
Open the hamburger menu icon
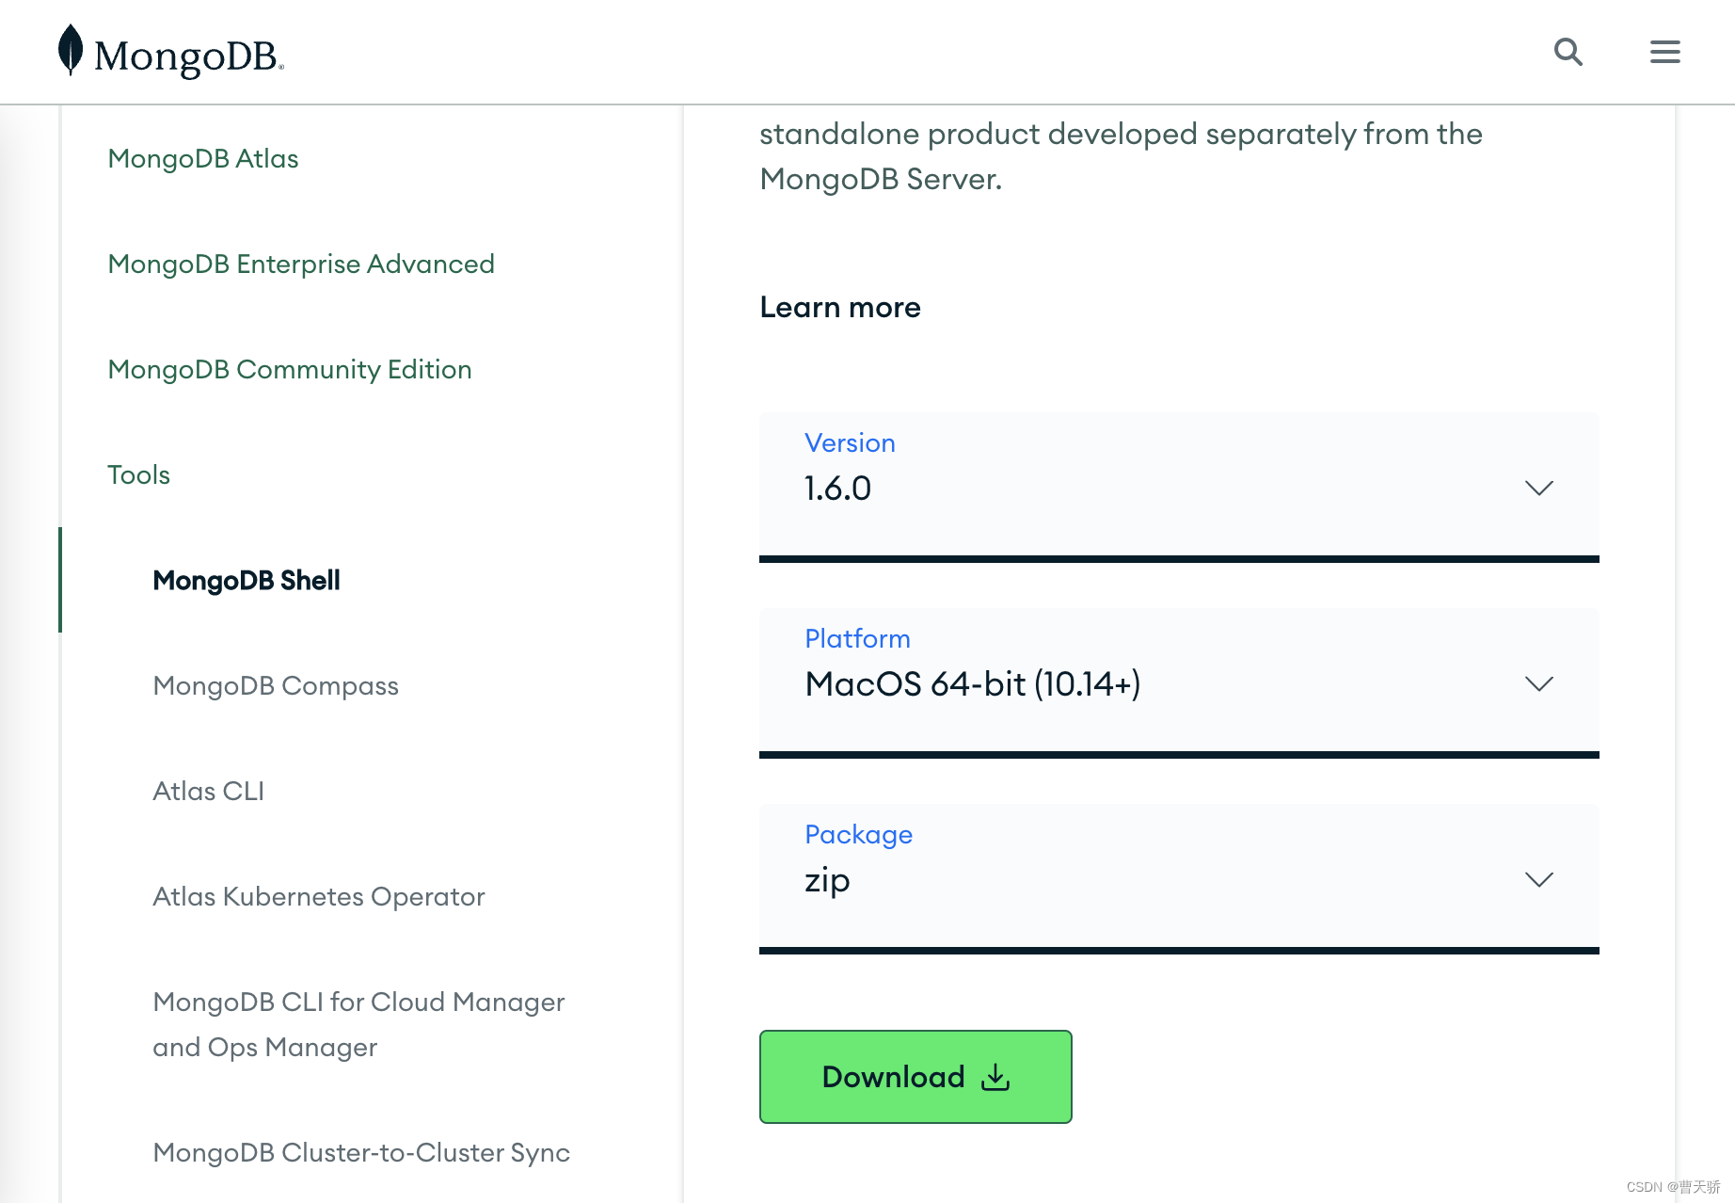coord(1664,52)
